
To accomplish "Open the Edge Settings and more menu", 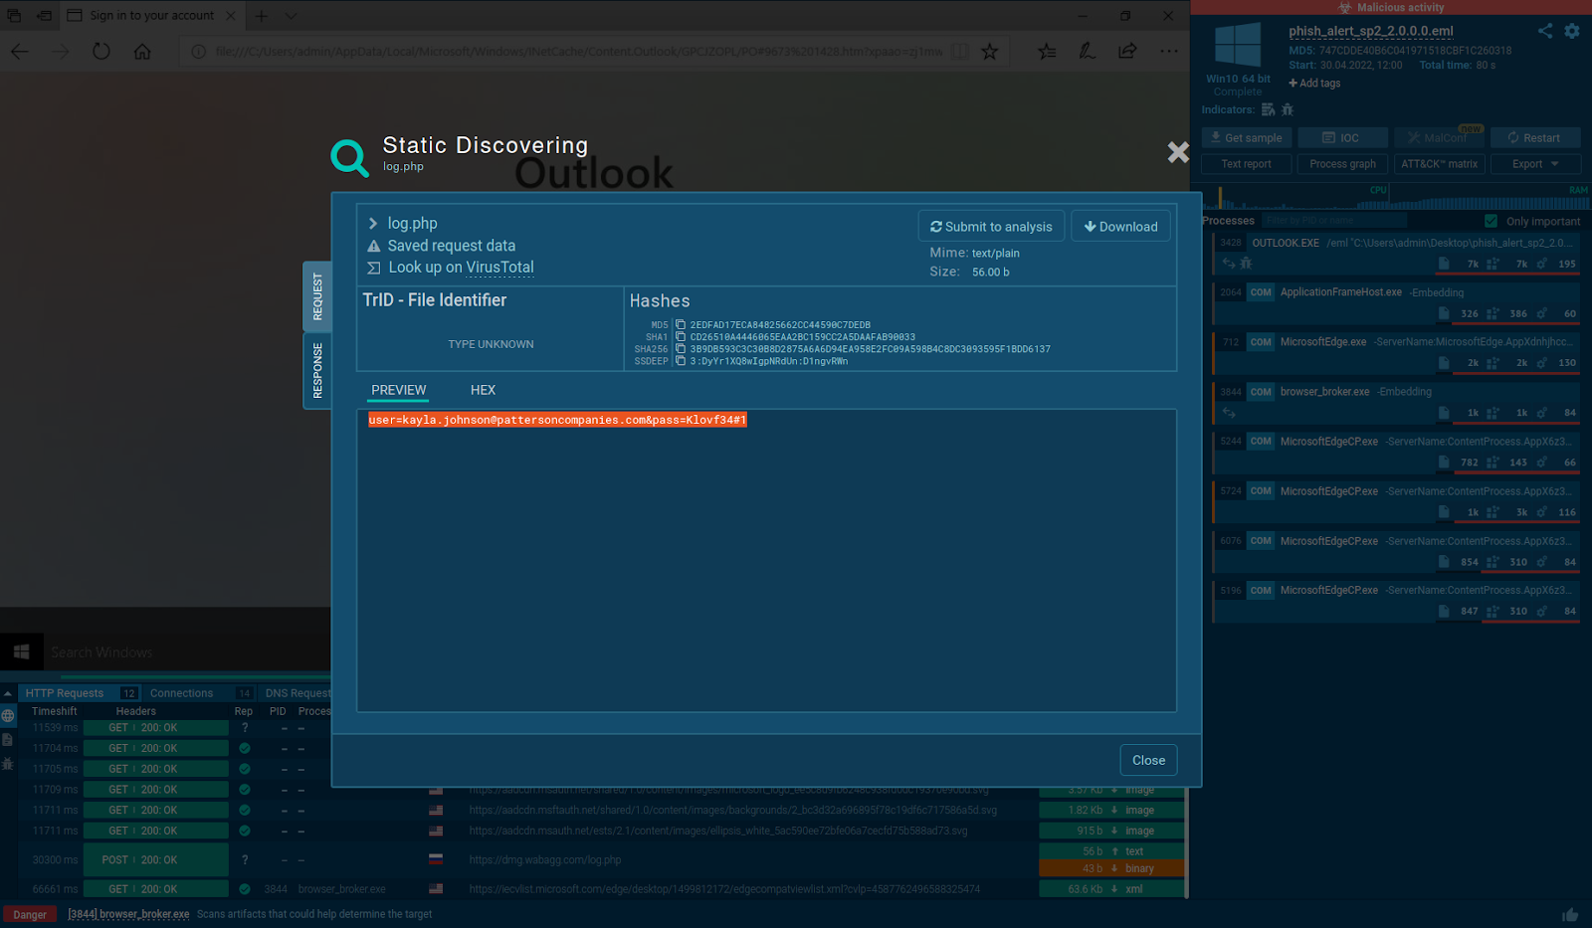I will [x=1168, y=51].
